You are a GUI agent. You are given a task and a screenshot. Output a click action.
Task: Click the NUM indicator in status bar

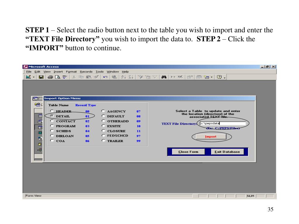(251, 196)
